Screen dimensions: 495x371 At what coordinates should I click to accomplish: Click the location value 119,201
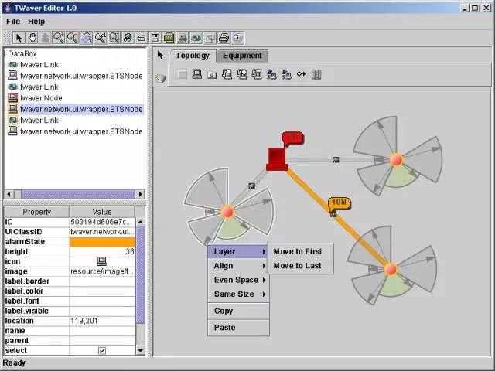tap(102, 321)
